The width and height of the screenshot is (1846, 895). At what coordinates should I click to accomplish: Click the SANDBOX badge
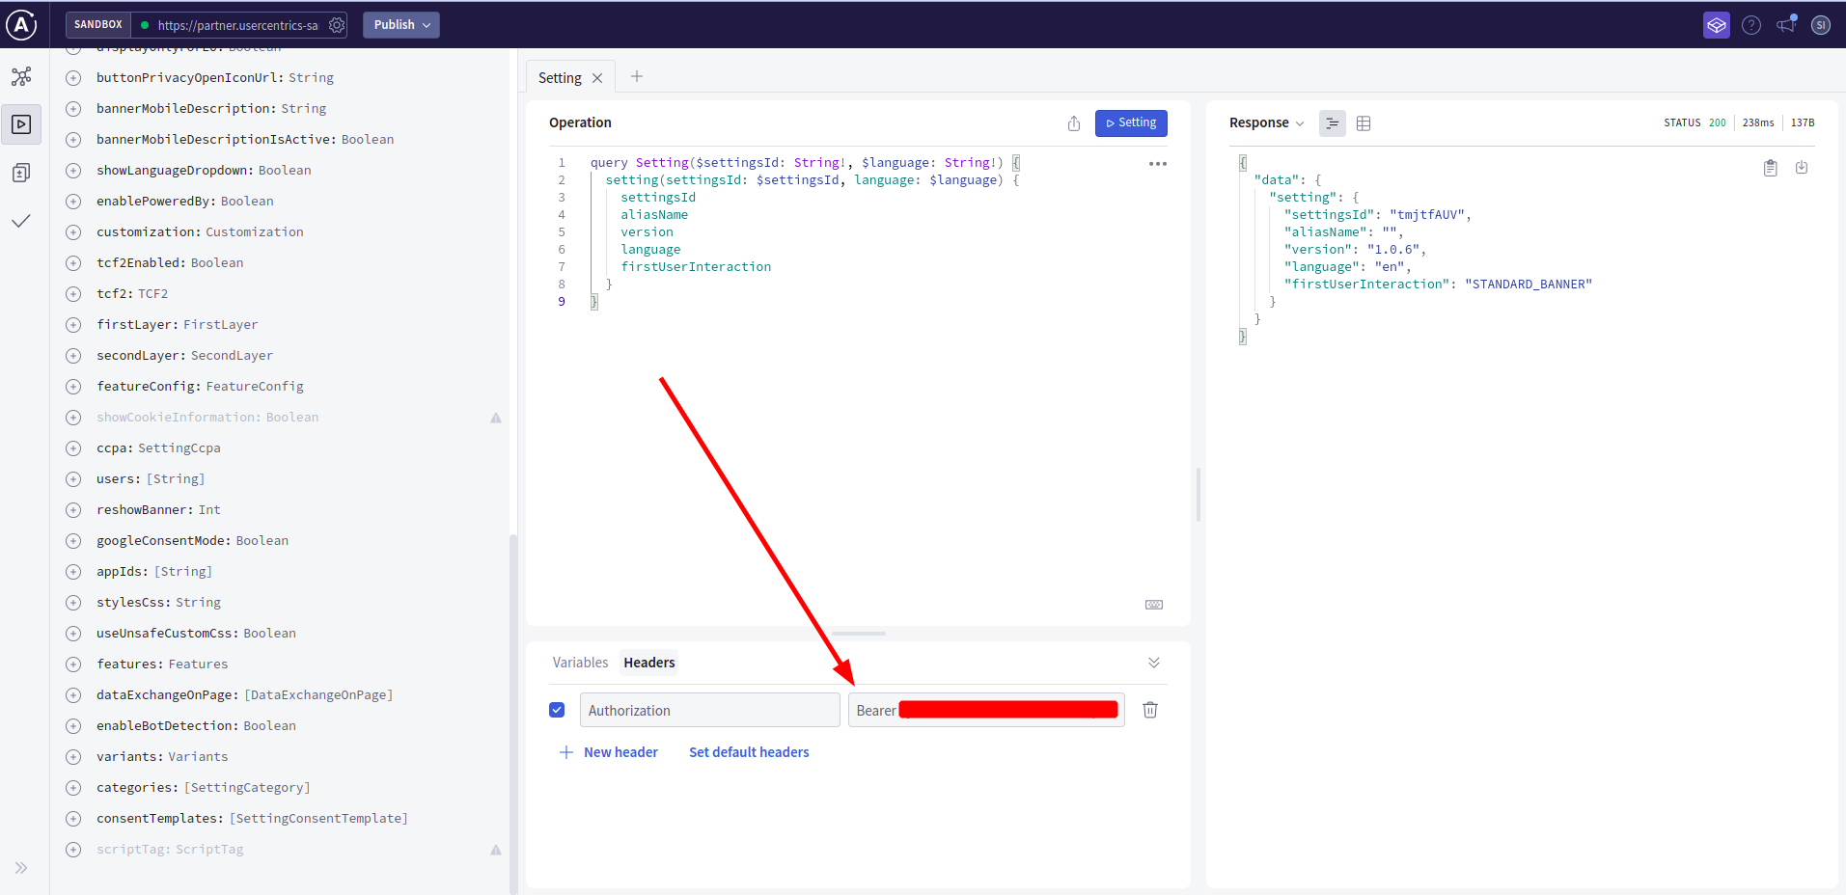click(98, 25)
